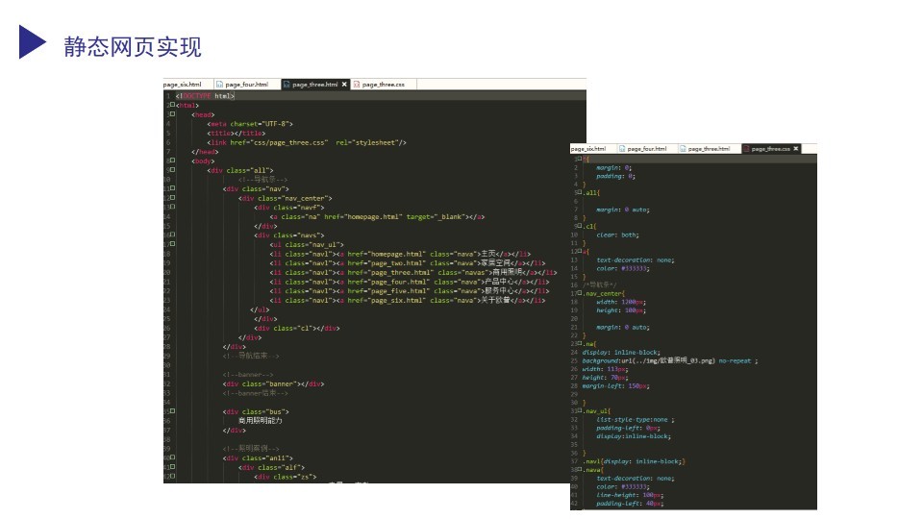Collapse div class="navf" fold marker
This screenshot has width=923, height=519.
coord(172,207)
